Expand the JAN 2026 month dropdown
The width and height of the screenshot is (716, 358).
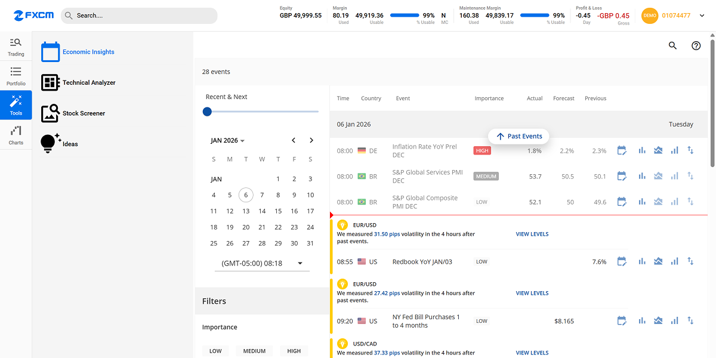228,141
